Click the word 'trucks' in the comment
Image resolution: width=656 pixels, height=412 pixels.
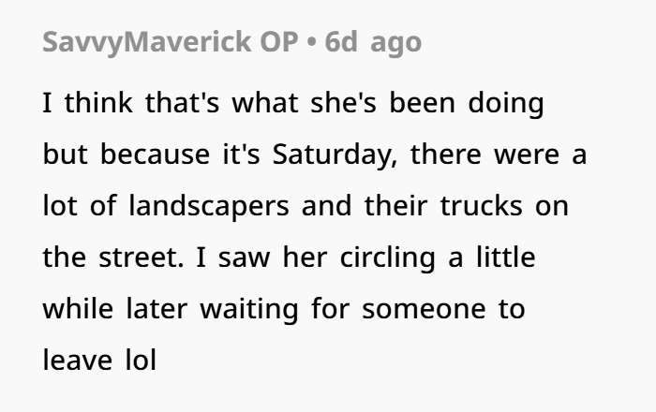click(x=481, y=206)
